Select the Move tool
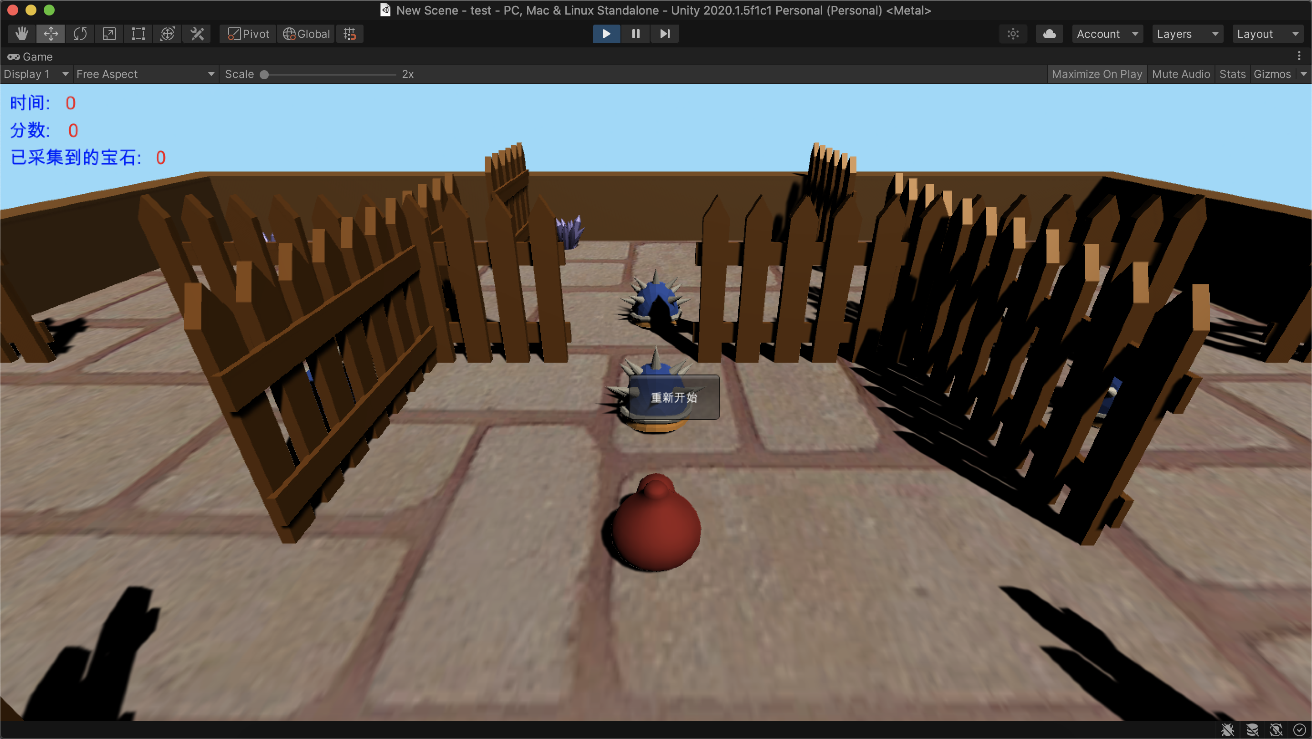This screenshot has height=739, width=1312. [51, 34]
